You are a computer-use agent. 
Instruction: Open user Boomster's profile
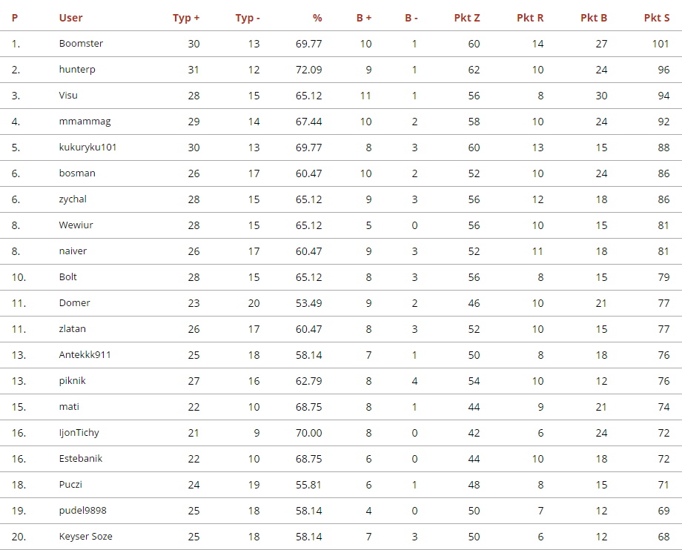click(81, 44)
